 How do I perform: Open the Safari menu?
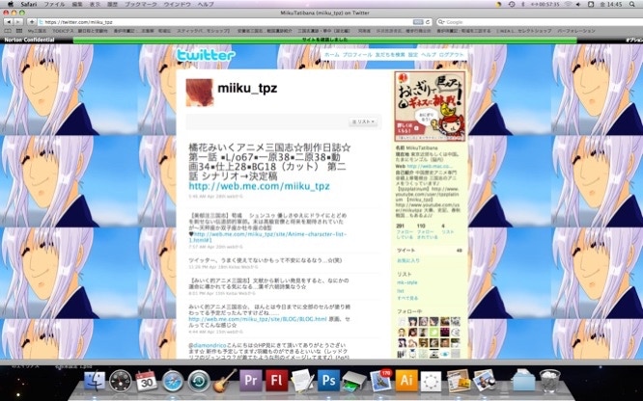click(x=29, y=4)
